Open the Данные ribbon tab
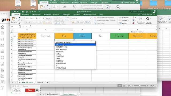Image resolution: width=171 pixels, height=96 pixels. tap(76, 14)
